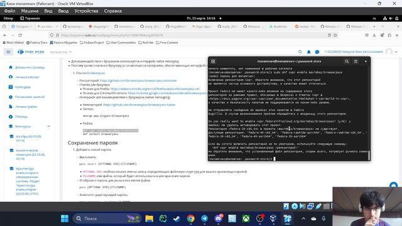Open notifications bell icon
402x226 pixels.
click(x=308, y=51)
